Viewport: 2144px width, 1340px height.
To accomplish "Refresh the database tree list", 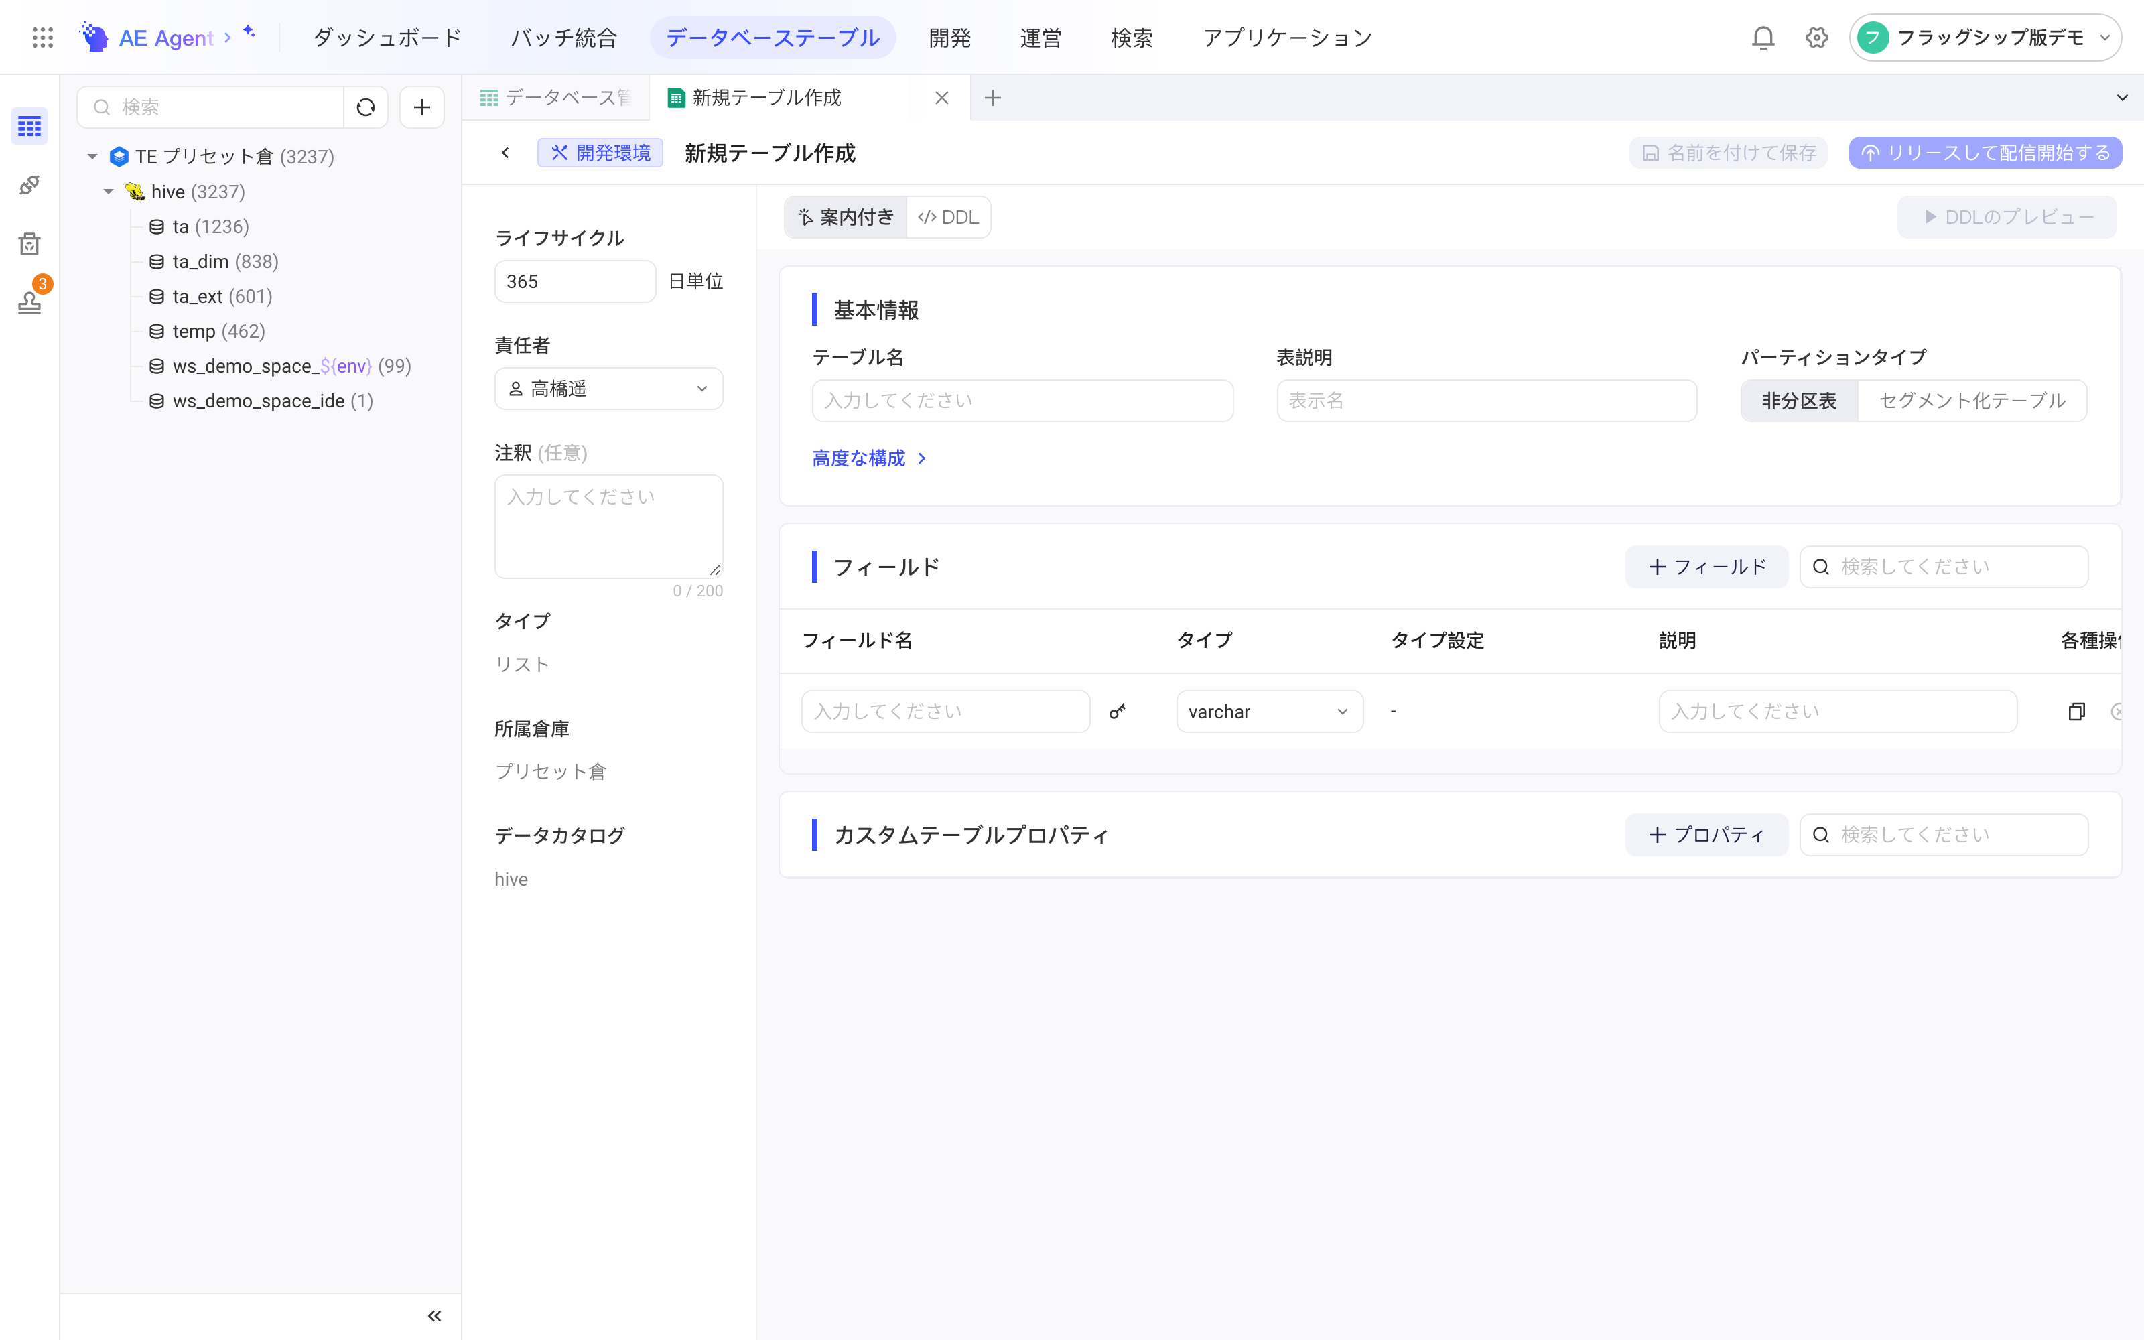I will click(x=365, y=107).
